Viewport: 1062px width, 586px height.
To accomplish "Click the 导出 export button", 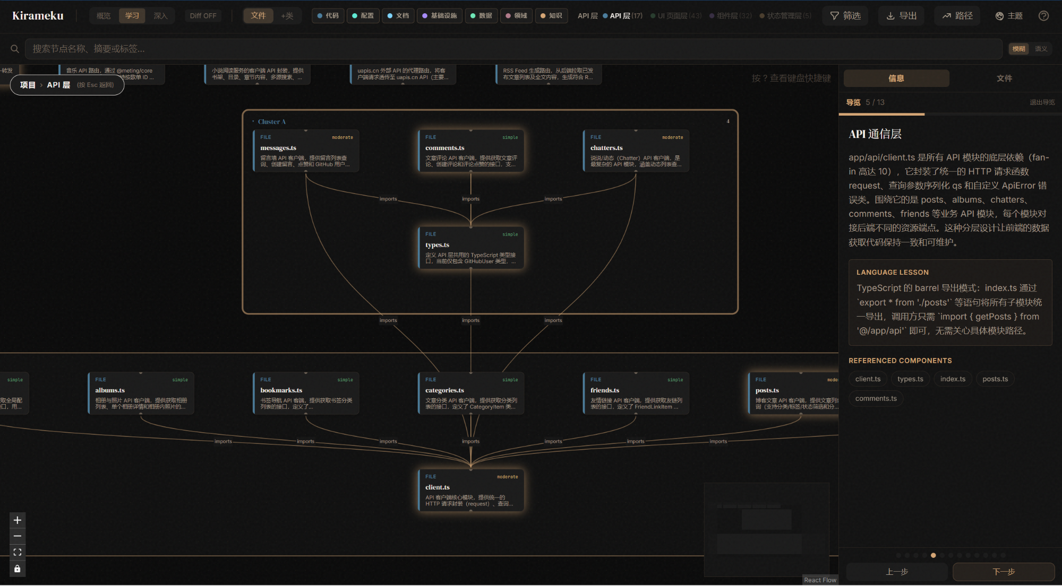I will 902,16.
